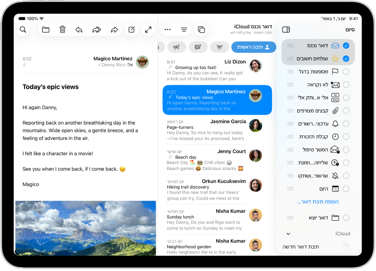Grab reorder handle of דואר נכנס row
The image size is (376, 271).
click(x=290, y=45)
